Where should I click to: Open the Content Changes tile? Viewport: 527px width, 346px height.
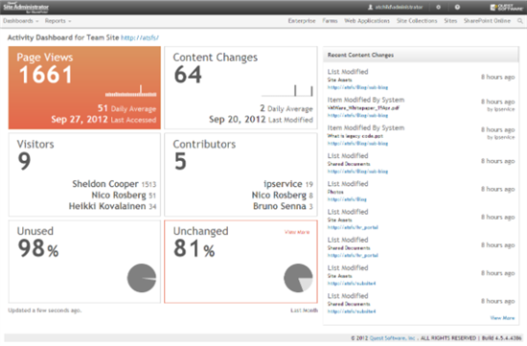241,88
